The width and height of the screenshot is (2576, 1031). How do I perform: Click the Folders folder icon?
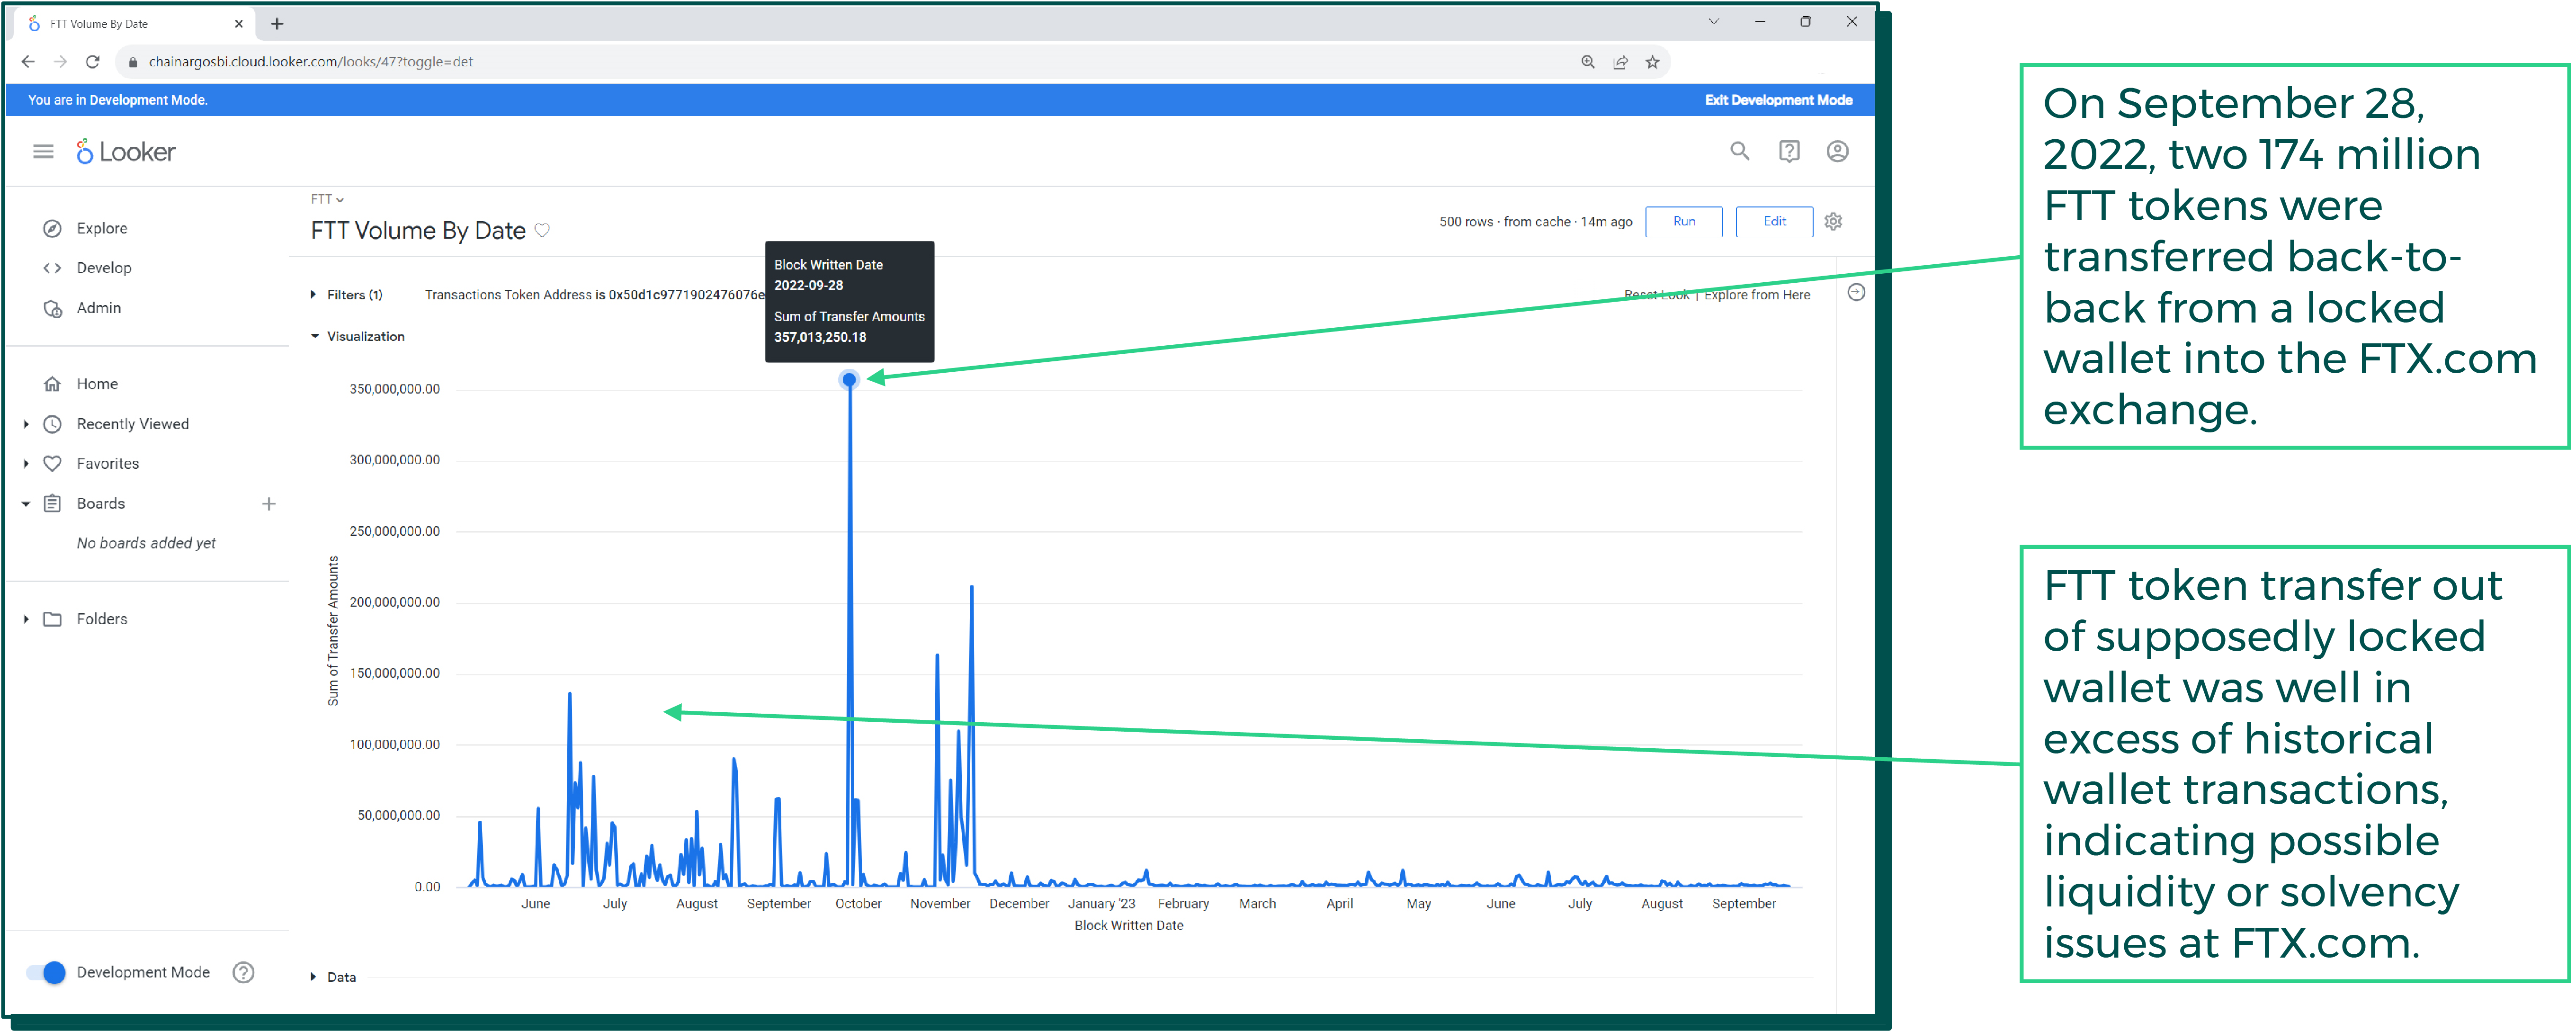tap(53, 619)
